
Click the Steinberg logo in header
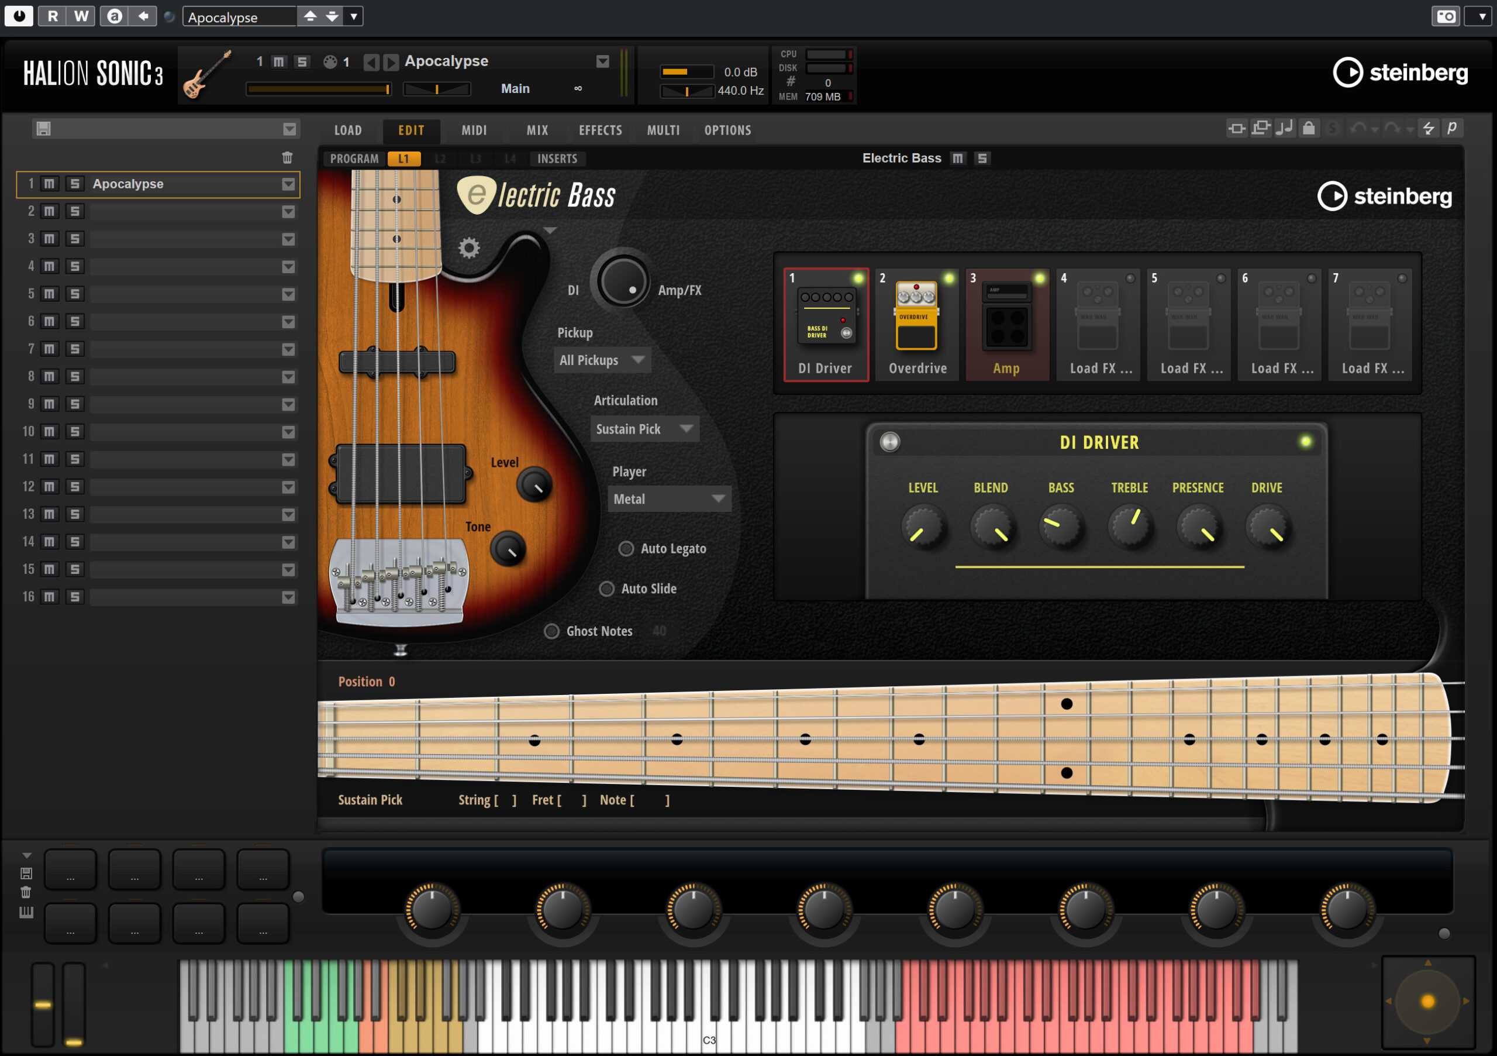tap(1400, 73)
